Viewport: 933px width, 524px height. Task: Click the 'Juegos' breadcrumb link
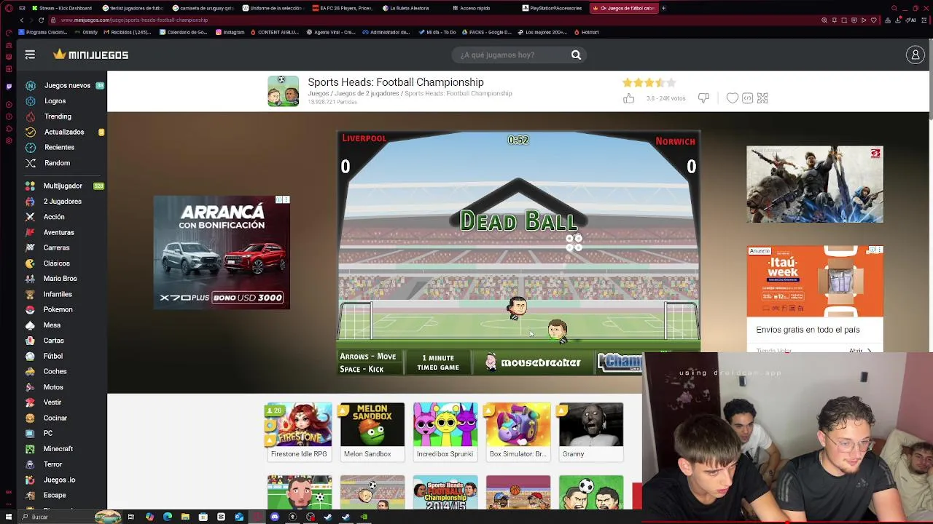[x=318, y=94]
